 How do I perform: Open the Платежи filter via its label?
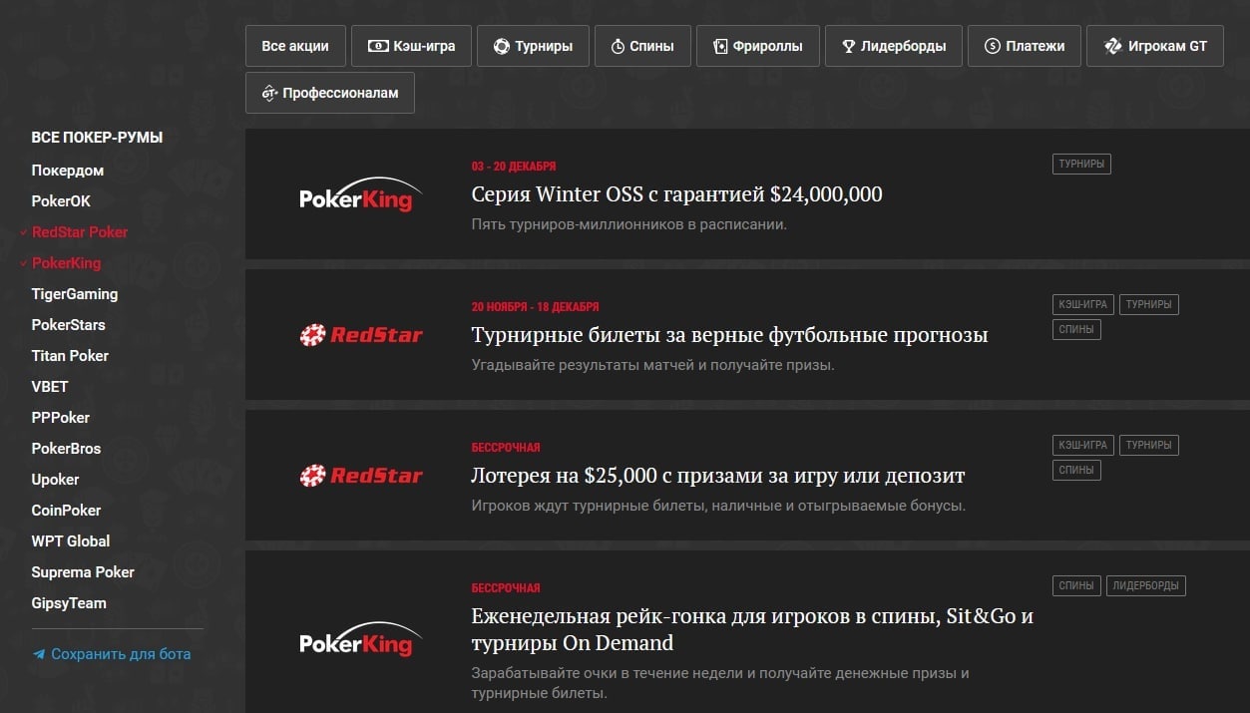(x=1036, y=46)
